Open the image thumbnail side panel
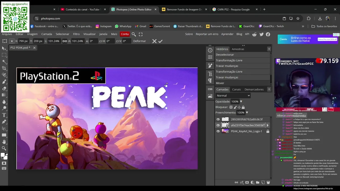The width and height of the screenshot is (340, 191). (x=210, y=96)
